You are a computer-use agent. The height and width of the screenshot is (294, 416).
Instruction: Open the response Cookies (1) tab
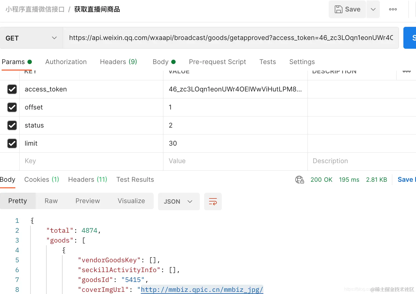[42, 180]
